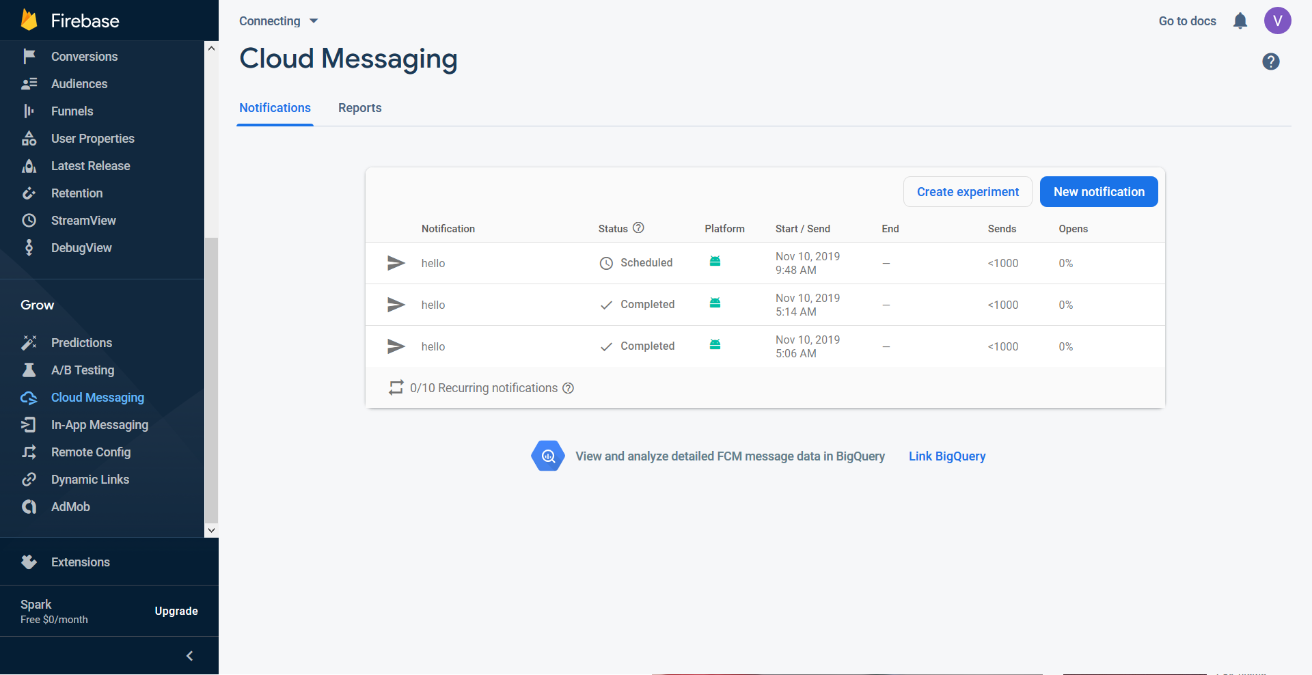Click the Predictions magic wand icon

[x=29, y=342]
